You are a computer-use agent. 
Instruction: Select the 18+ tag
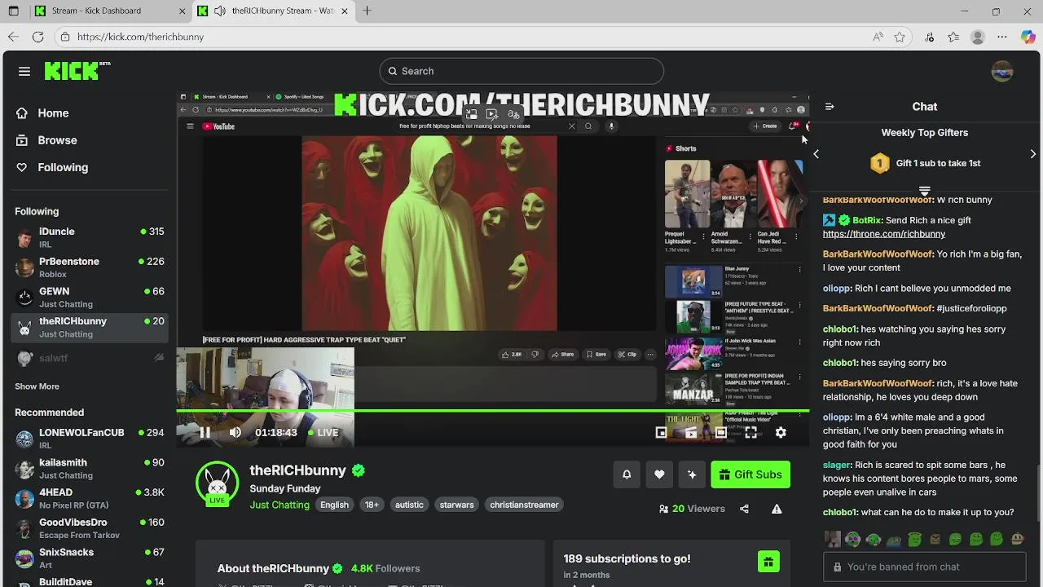(x=372, y=505)
